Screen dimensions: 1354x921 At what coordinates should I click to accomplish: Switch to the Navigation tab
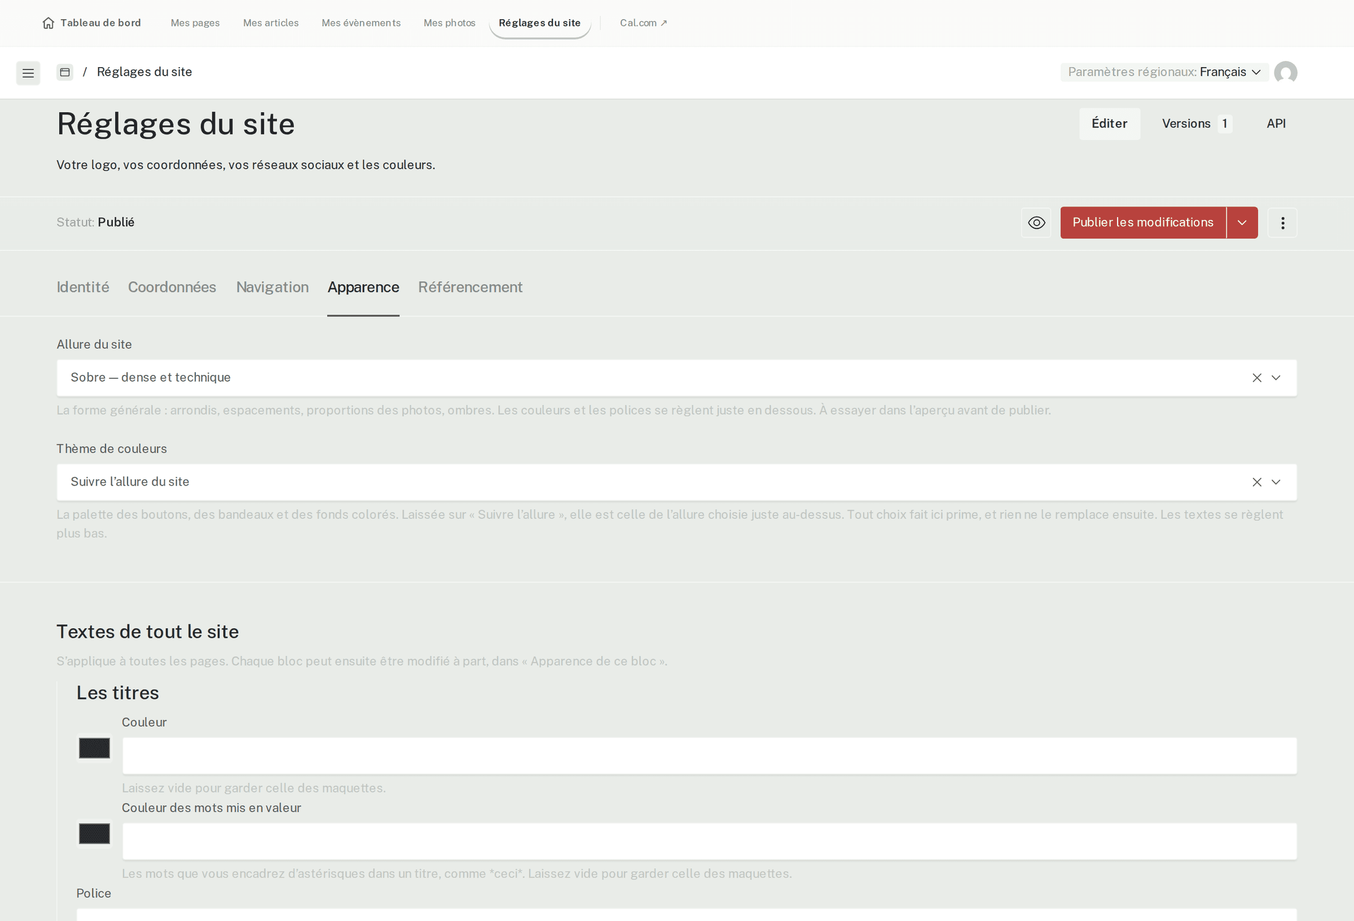click(x=272, y=287)
